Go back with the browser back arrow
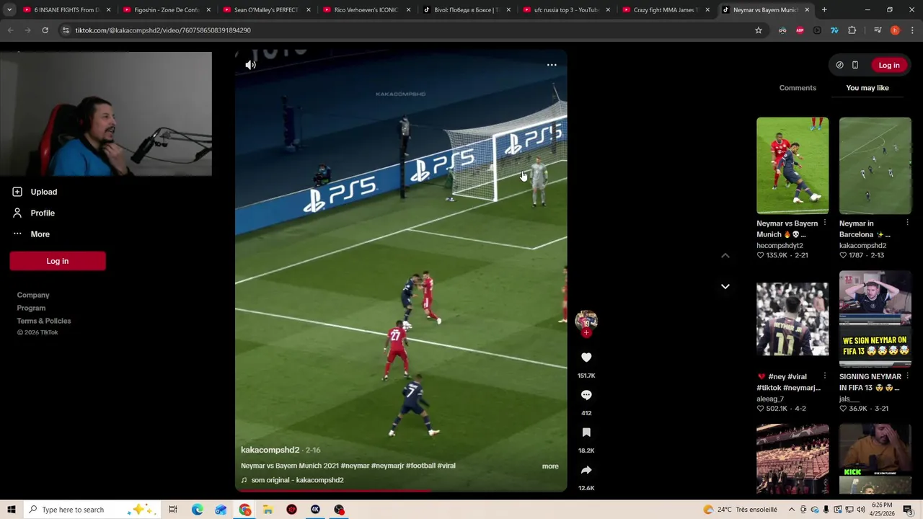The image size is (923, 519). [x=10, y=30]
